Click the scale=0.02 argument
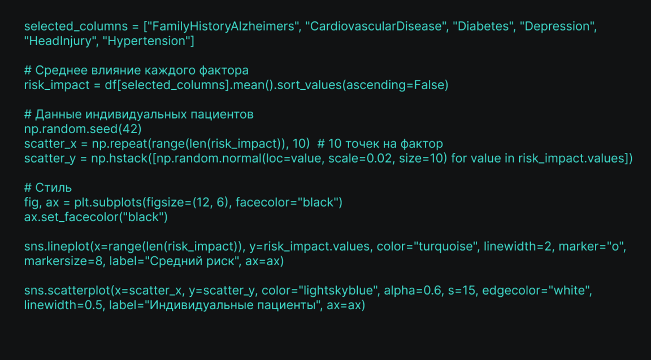 367,158
